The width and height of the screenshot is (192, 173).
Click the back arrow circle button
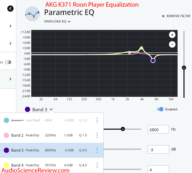pyautogui.click(x=10, y=9)
